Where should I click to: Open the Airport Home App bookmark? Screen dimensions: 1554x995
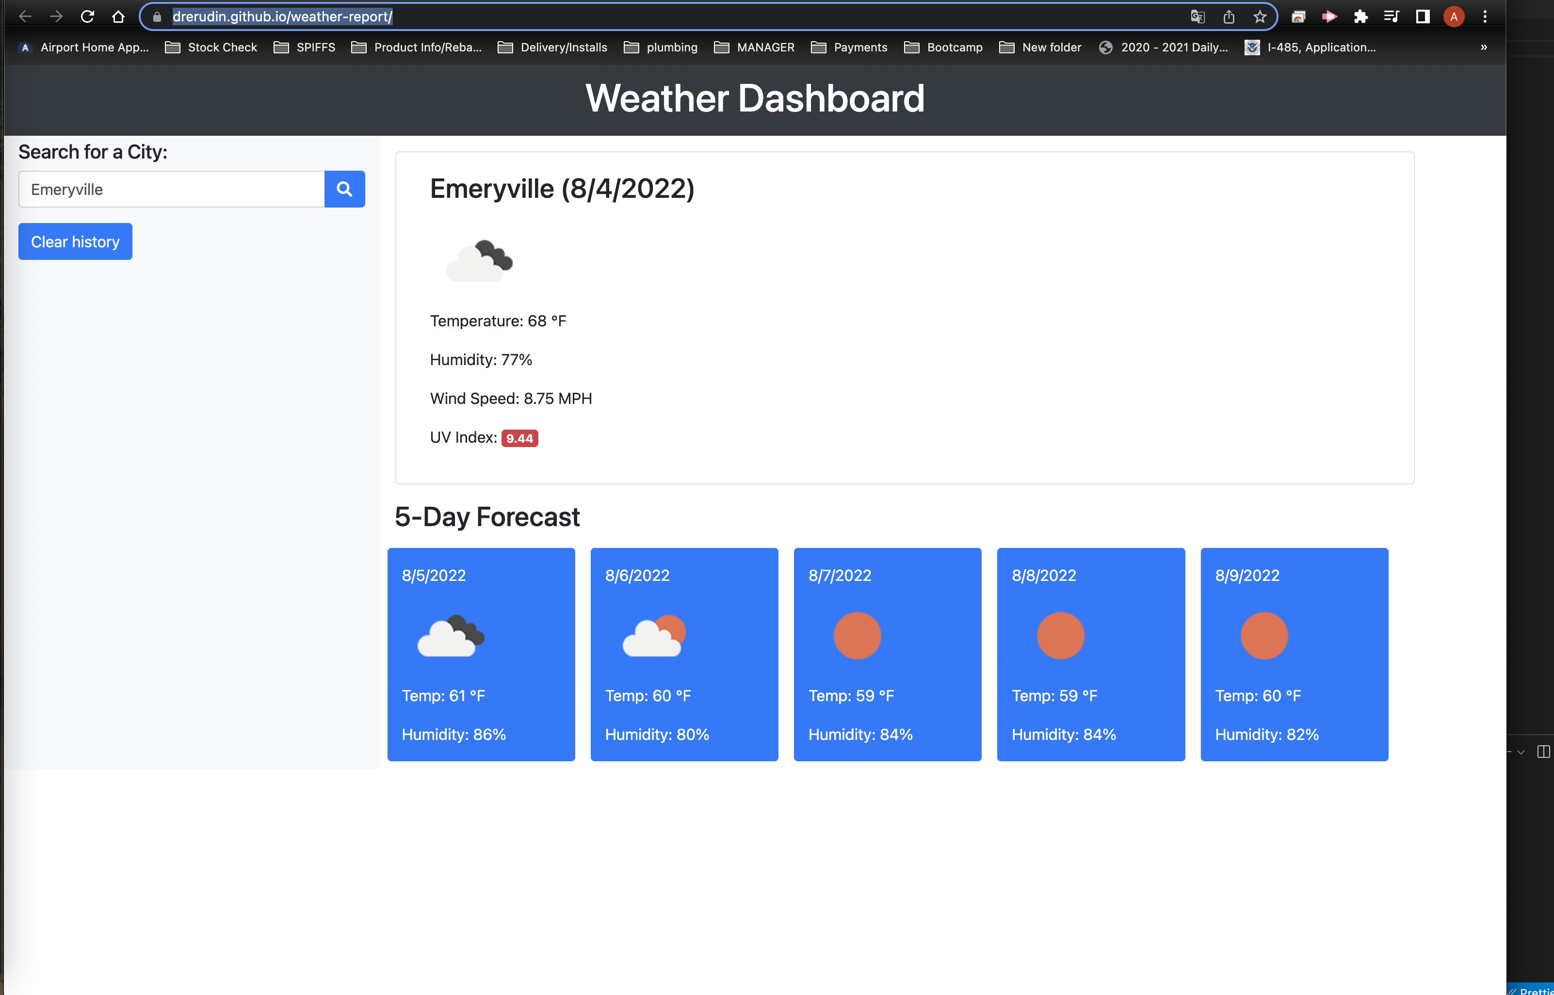(x=84, y=47)
